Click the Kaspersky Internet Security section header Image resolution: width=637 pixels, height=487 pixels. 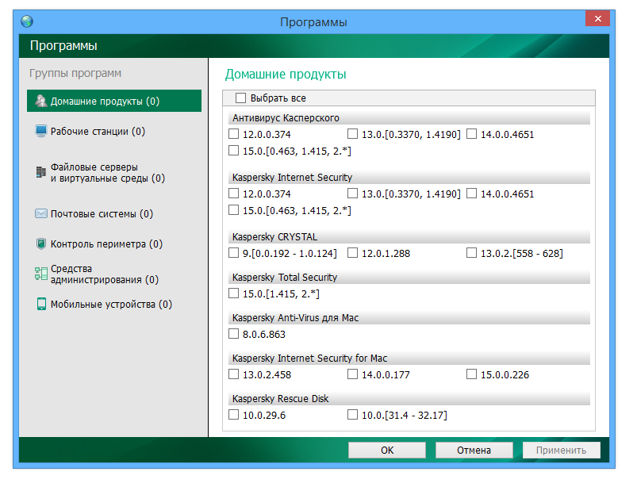coord(409,177)
